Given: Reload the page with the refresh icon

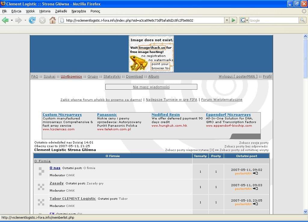Looking at the screenshot, I should click(32, 20).
